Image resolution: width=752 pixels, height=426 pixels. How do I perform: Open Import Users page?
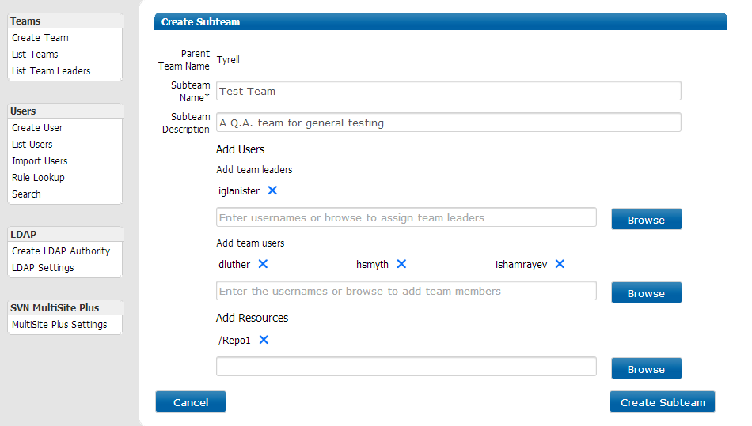tap(40, 160)
